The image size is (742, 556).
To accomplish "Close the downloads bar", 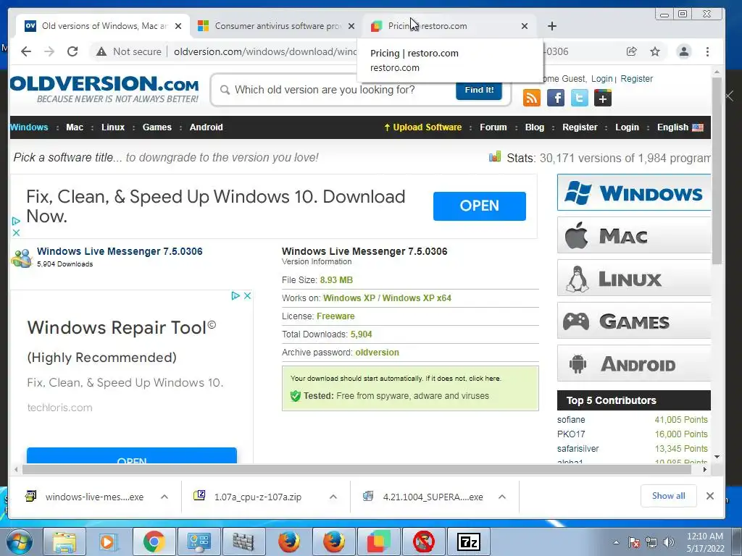I will [x=710, y=496].
